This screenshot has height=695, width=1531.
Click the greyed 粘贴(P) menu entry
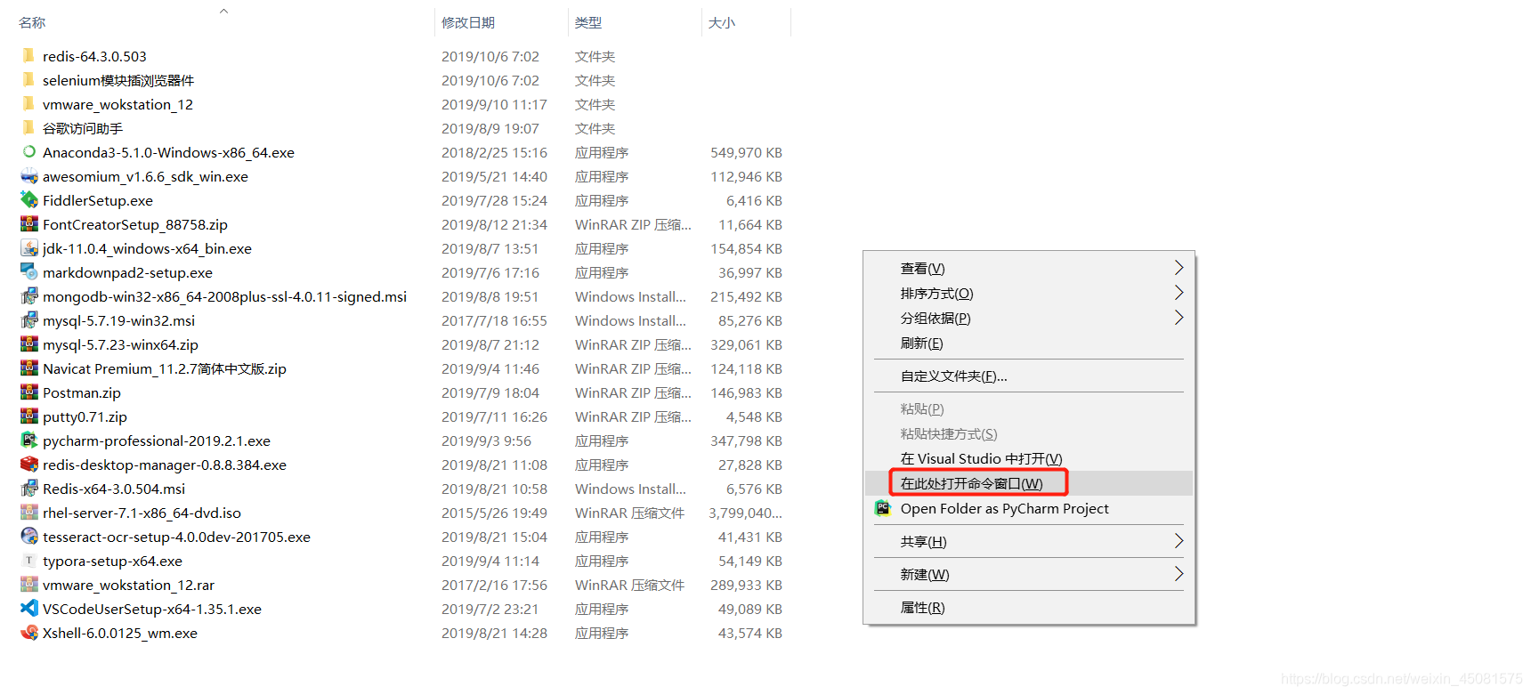tap(1029, 408)
